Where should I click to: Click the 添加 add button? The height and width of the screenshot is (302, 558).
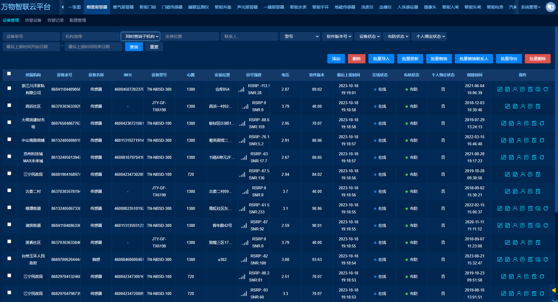coord(336,59)
